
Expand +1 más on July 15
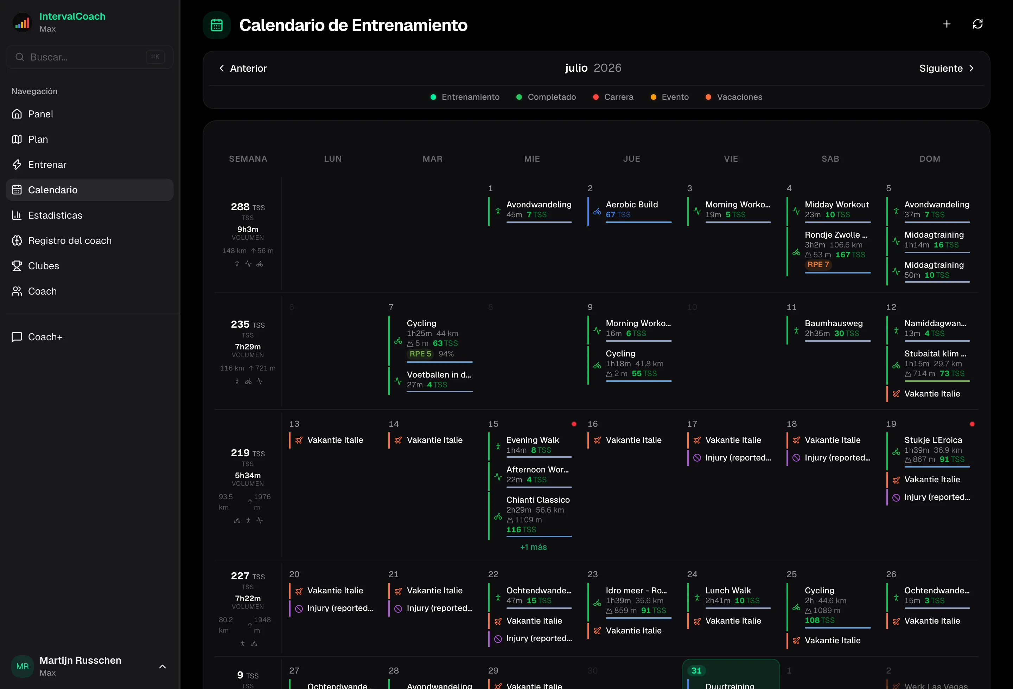pos(533,547)
